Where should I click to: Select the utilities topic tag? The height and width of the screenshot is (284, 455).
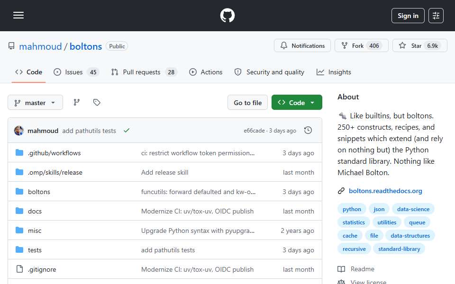point(387,222)
